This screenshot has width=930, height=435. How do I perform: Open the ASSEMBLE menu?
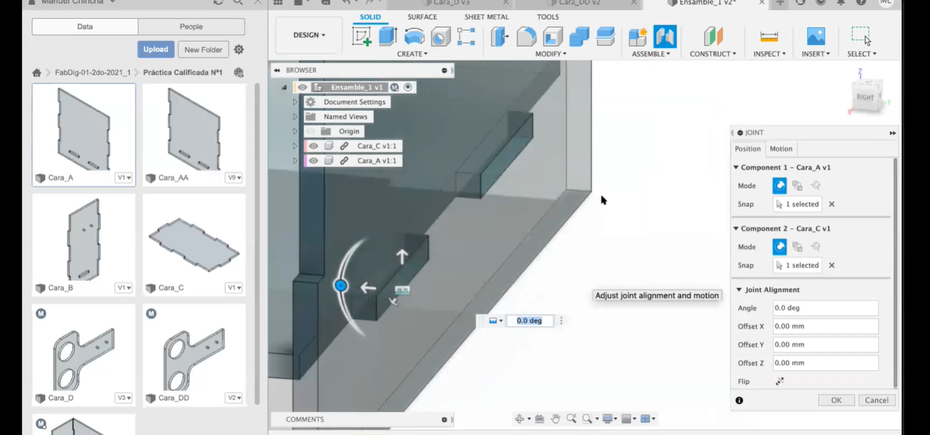(651, 54)
